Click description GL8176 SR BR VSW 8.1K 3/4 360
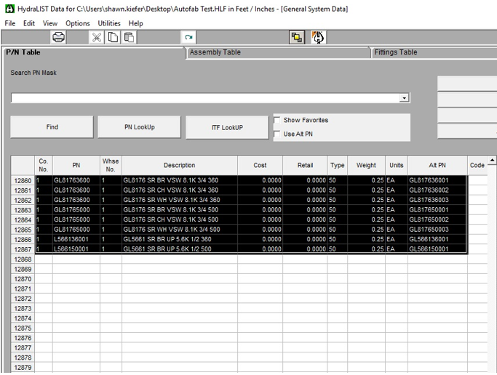Viewport: 497px width, 375px height. coord(180,180)
